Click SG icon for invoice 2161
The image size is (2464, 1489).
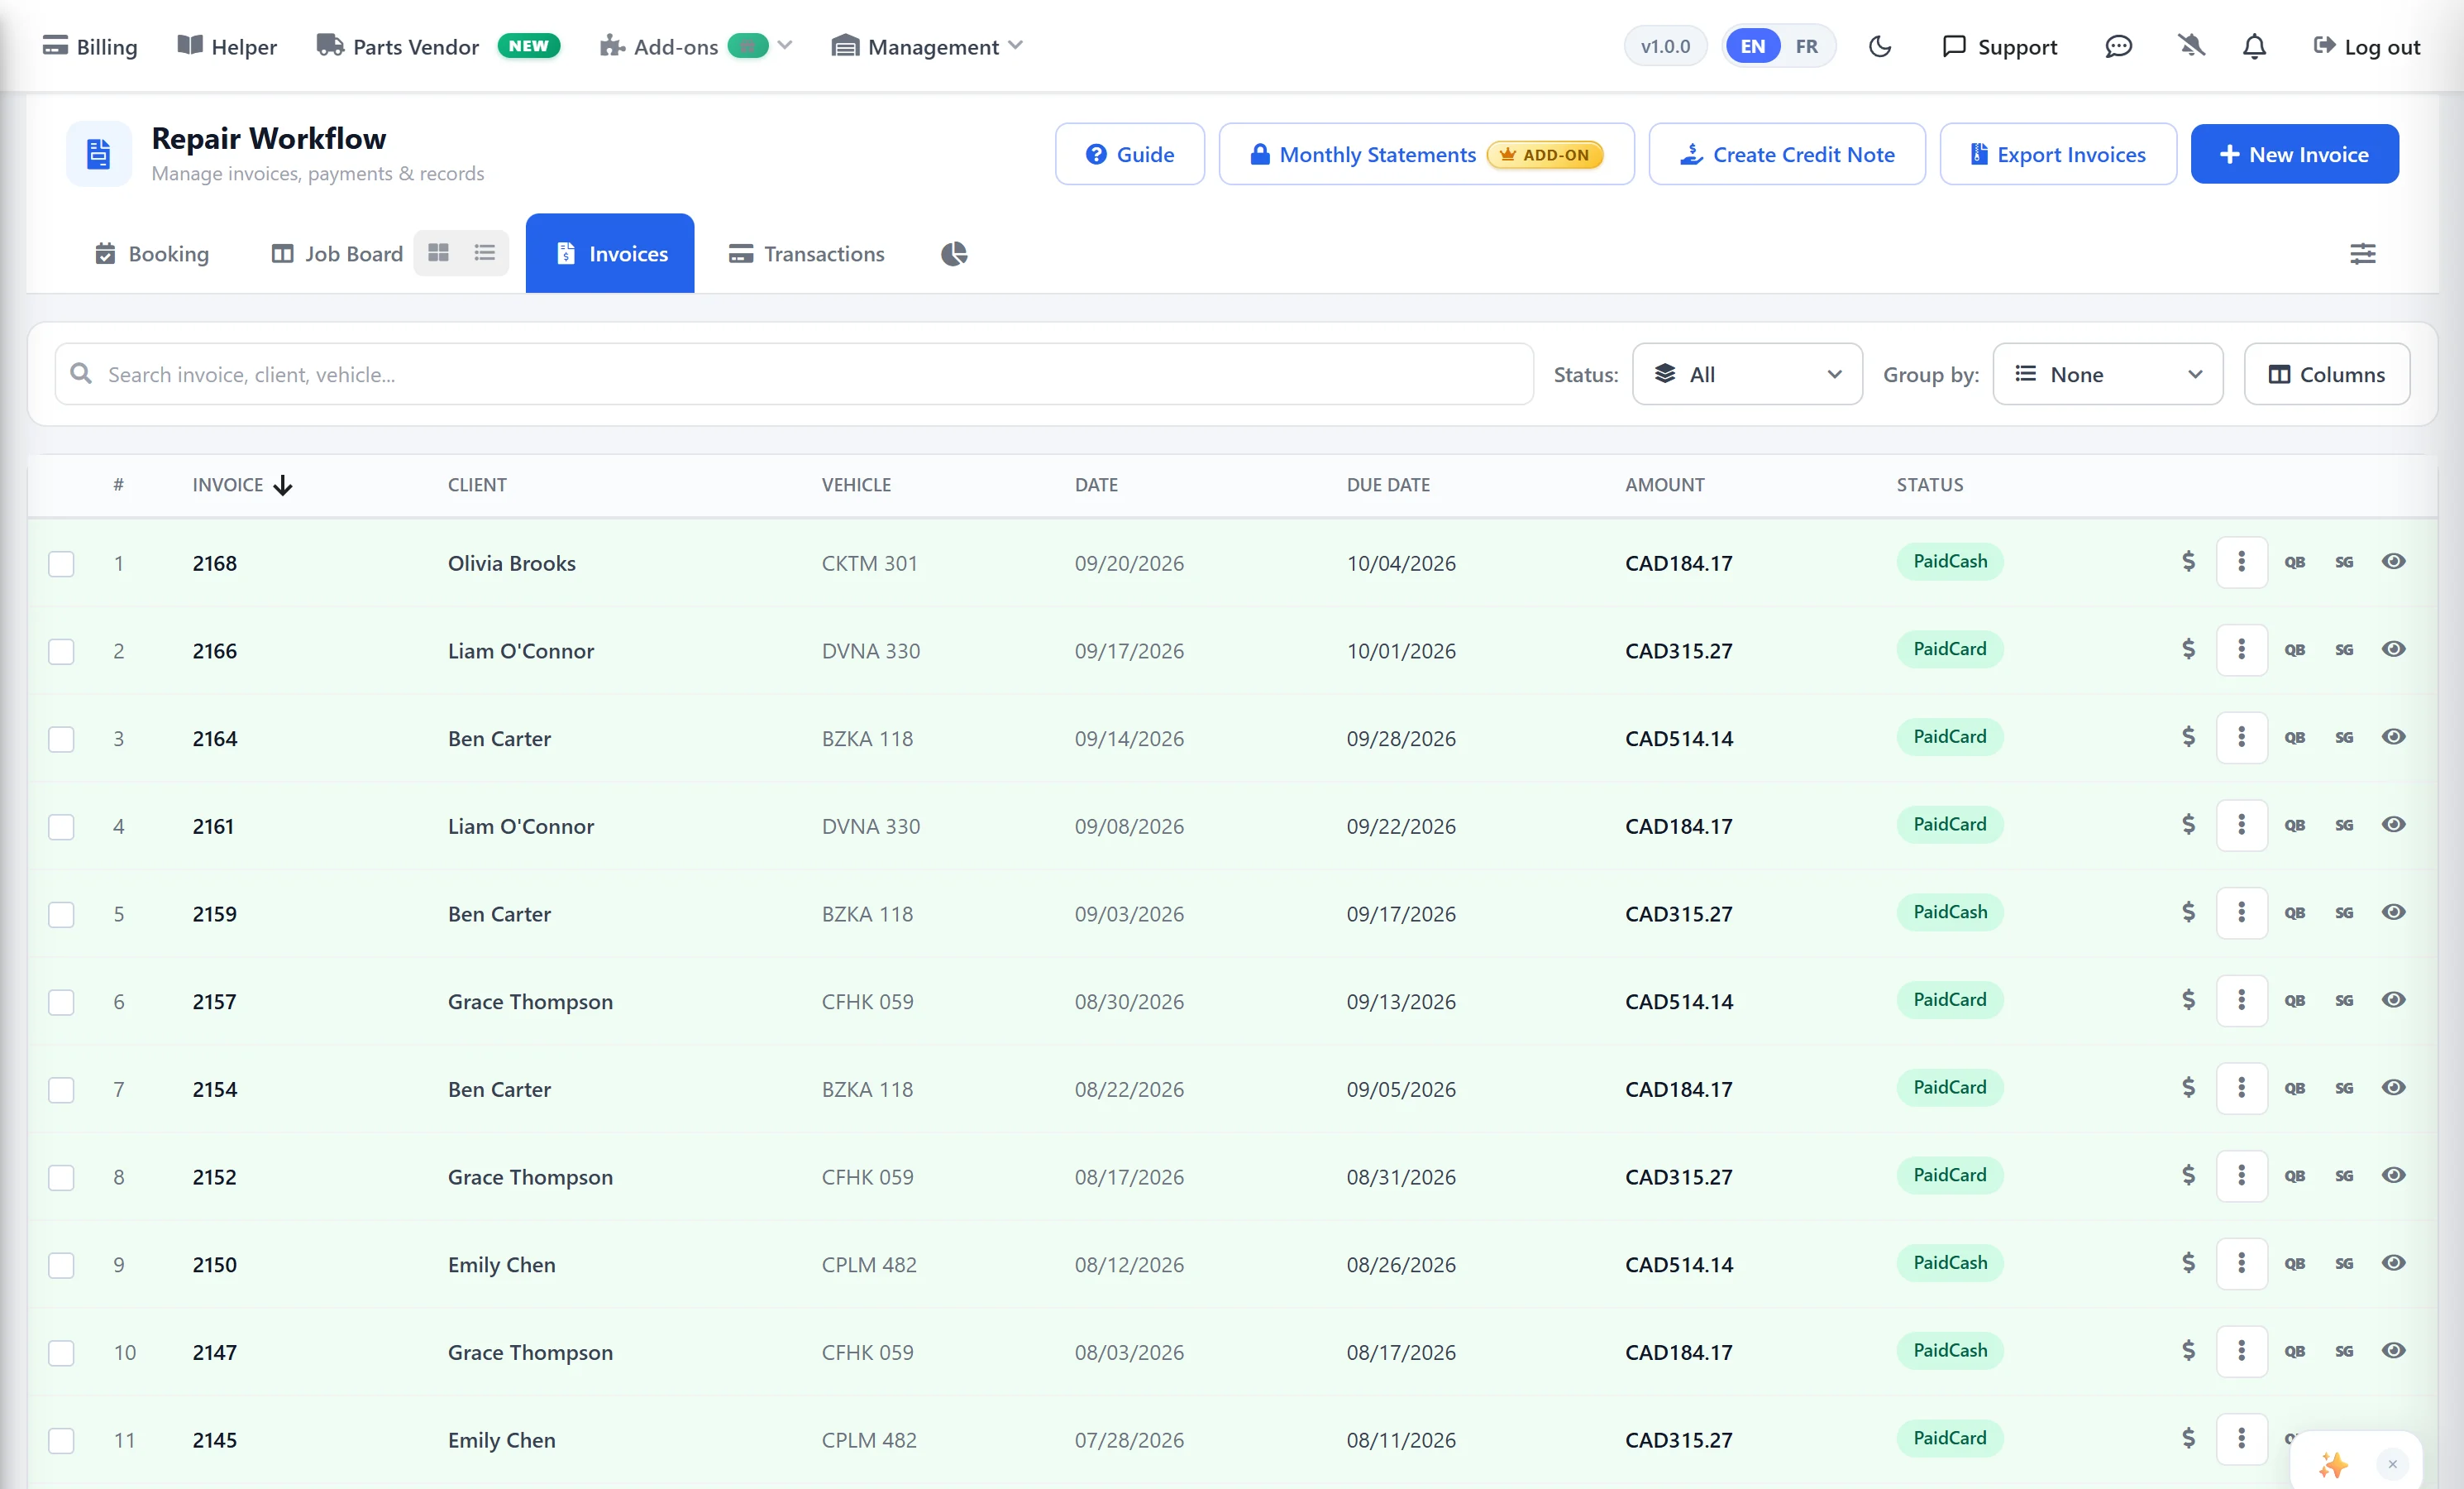click(2344, 826)
